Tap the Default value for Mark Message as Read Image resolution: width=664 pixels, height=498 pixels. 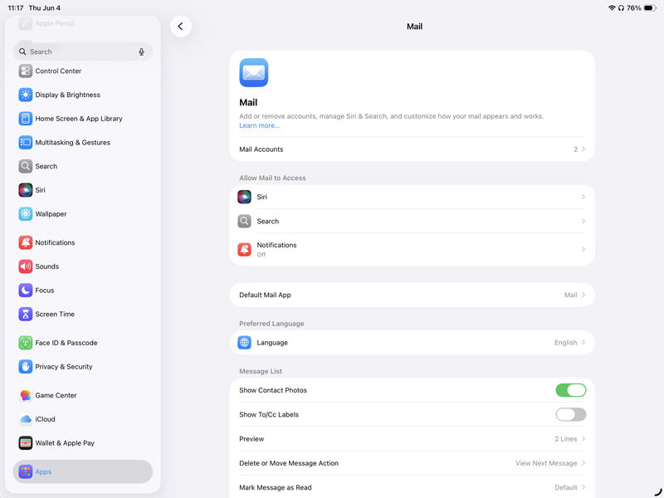pyautogui.click(x=566, y=487)
